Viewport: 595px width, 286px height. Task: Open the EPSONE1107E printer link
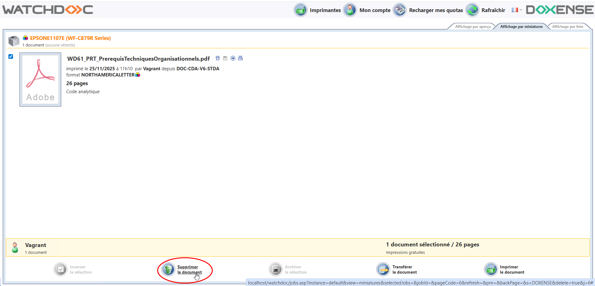(70, 38)
